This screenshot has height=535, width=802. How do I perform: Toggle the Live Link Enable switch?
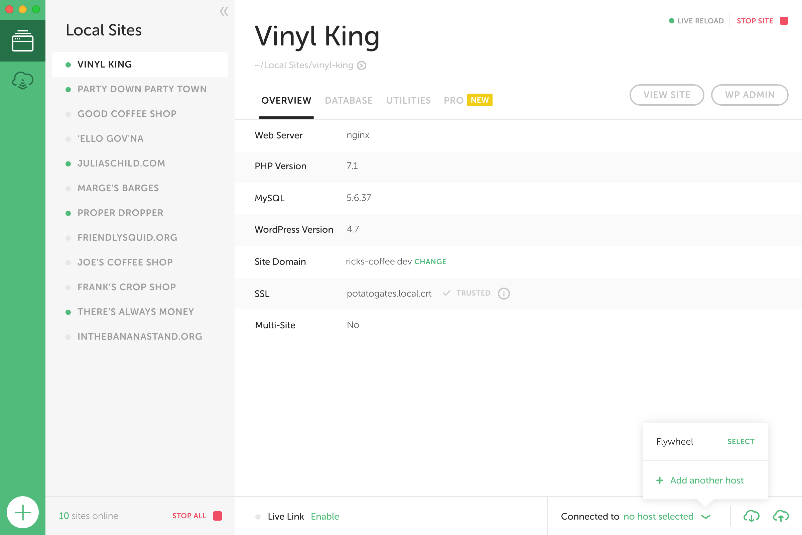click(x=325, y=516)
